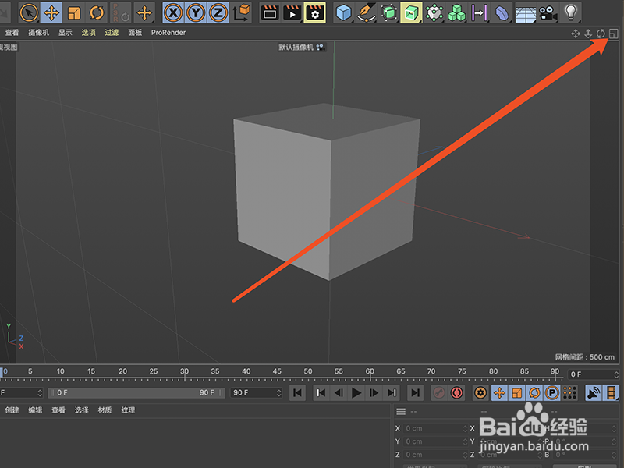The image size is (624, 468).
Task: Open material manager 纹理 menu
Action: (x=128, y=410)
